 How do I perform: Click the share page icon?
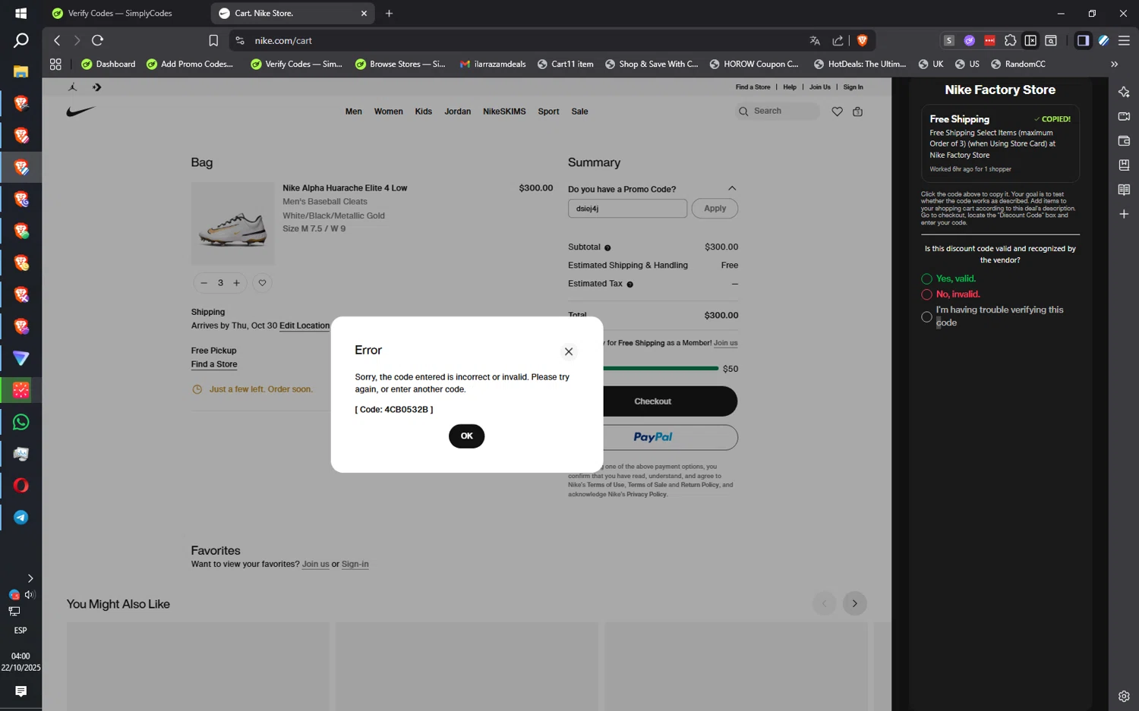tap(838, 41)
